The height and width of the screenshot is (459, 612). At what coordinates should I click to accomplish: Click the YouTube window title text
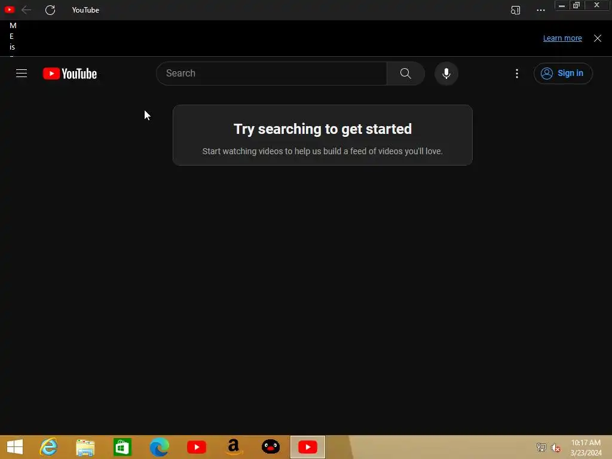(85, 10)
